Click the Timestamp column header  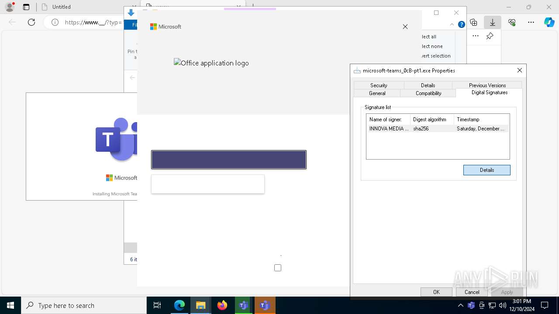click(481, 119)
